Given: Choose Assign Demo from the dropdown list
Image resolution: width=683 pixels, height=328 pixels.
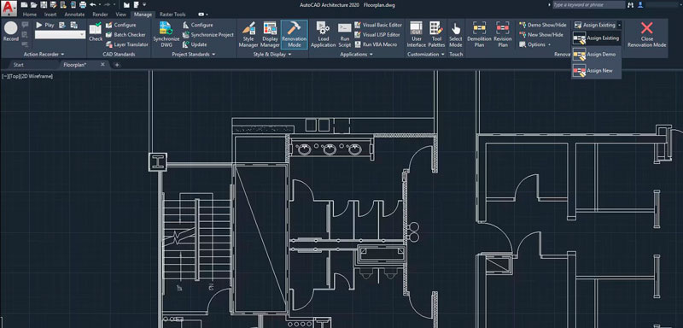Looking at the screenshot, I should tap(596, 55).
